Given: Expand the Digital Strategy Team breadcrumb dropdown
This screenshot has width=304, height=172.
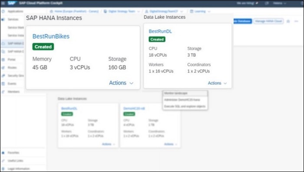Looking at the screenshot, I should tap(139, 12).
